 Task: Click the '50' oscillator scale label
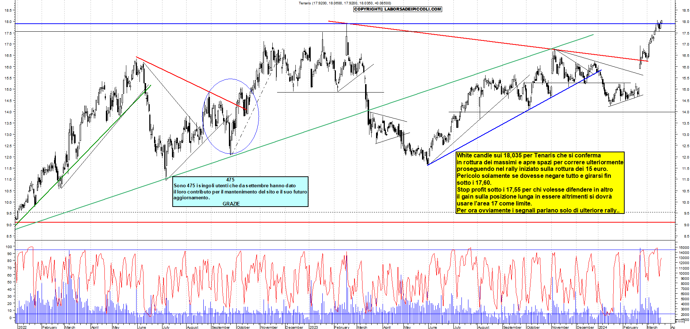click(9, 282)
